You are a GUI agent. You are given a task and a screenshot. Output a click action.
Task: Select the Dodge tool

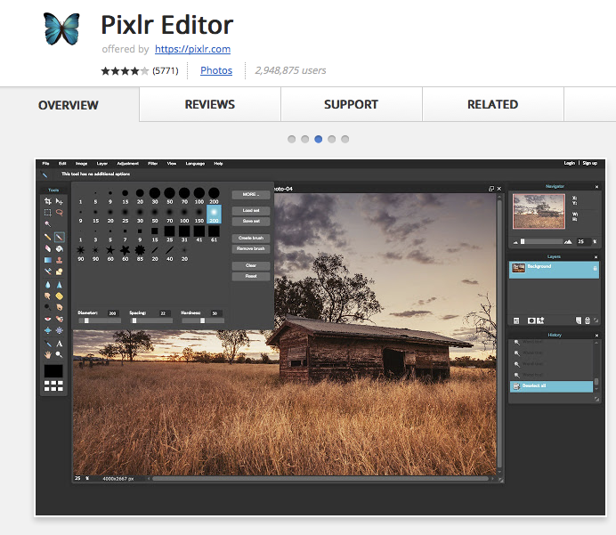(x=48, y=307)
